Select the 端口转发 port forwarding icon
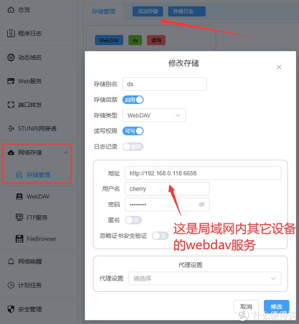Viewport: 299px width, 324px height. (11, 105)
